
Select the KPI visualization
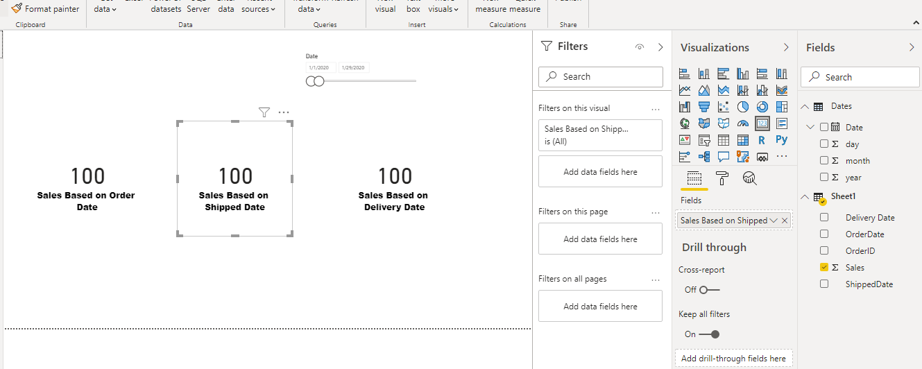tap(685, 140)
